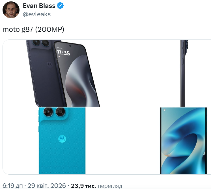Click the right camera lens on blue phone
211x189 pixels.
pyautogui.click(x=61, y=112)
